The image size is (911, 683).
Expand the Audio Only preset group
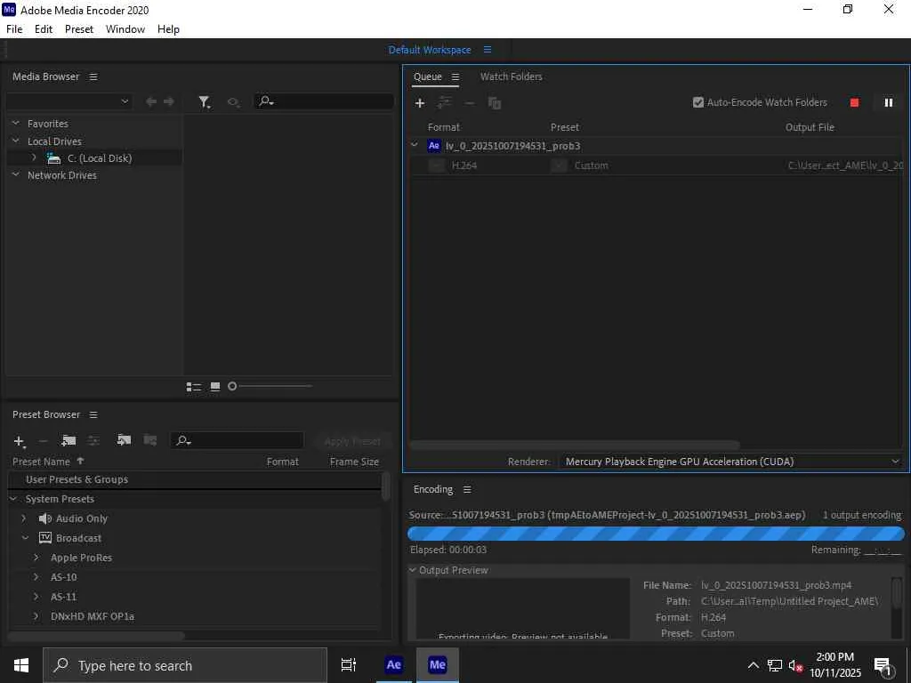click(x=24, y=518)
